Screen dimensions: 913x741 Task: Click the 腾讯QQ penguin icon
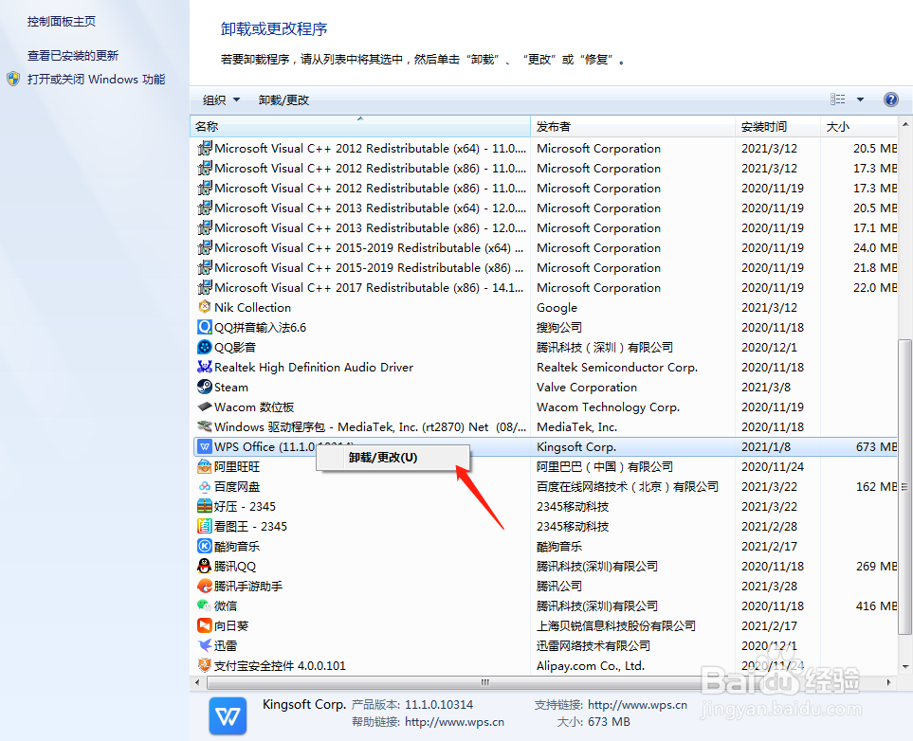[x=205, y=566]
